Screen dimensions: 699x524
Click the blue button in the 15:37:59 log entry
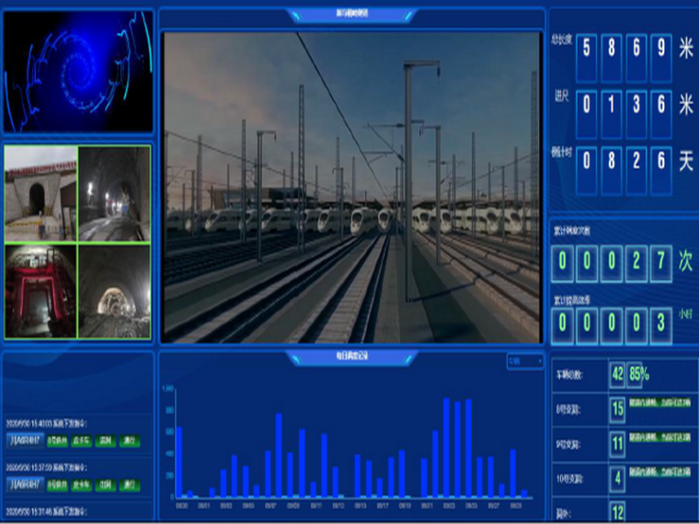24,484
